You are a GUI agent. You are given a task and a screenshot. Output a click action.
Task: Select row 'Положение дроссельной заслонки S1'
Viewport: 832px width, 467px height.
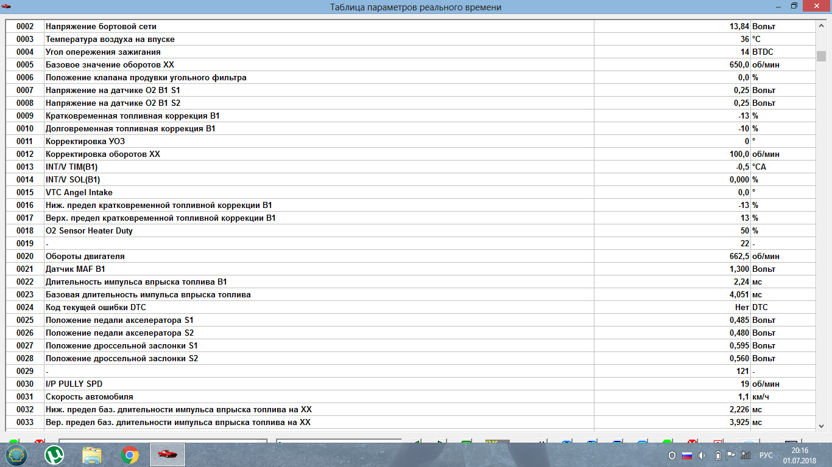411,346
